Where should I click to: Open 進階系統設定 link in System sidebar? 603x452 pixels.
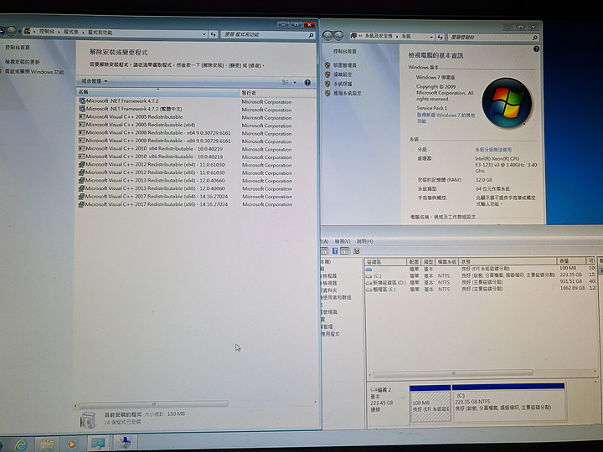pyautogui.click(x=347, y=94)
